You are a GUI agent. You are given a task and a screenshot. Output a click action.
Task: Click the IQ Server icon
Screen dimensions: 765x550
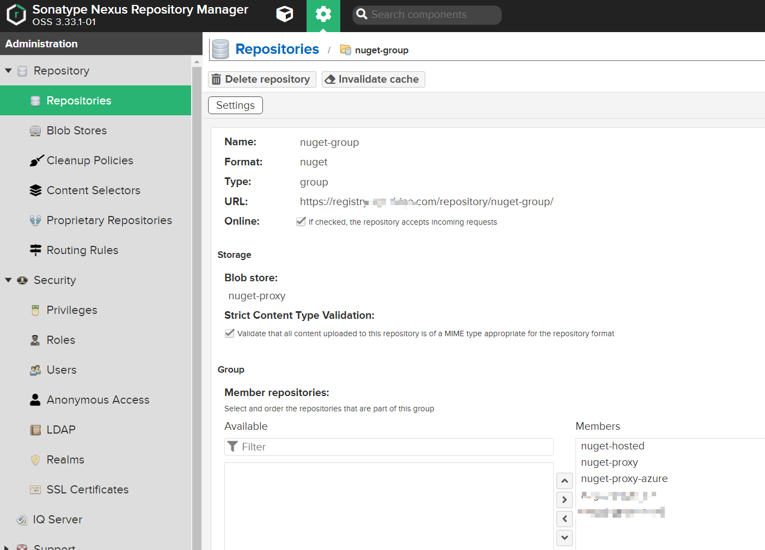22,520
